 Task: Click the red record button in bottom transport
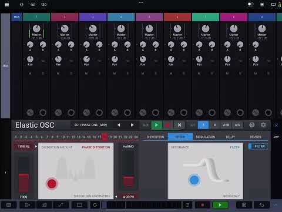[203, 205]
